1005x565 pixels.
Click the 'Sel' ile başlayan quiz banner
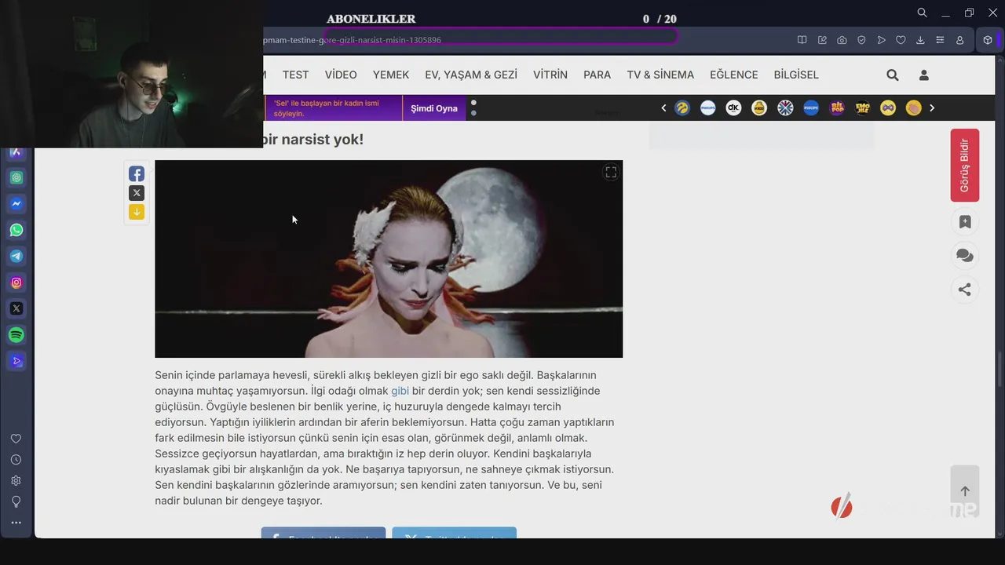click(x=334, y=108)
